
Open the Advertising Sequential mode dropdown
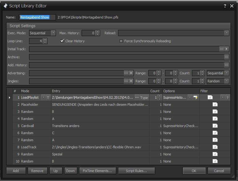(x=227, y=73)
